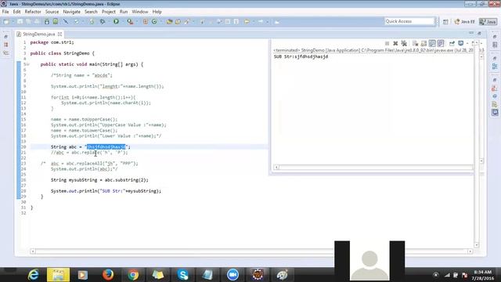The image size is (501, 282).
Task: Open dropdown arrow beside New Class icon
Action: click(x=161, y=22)
